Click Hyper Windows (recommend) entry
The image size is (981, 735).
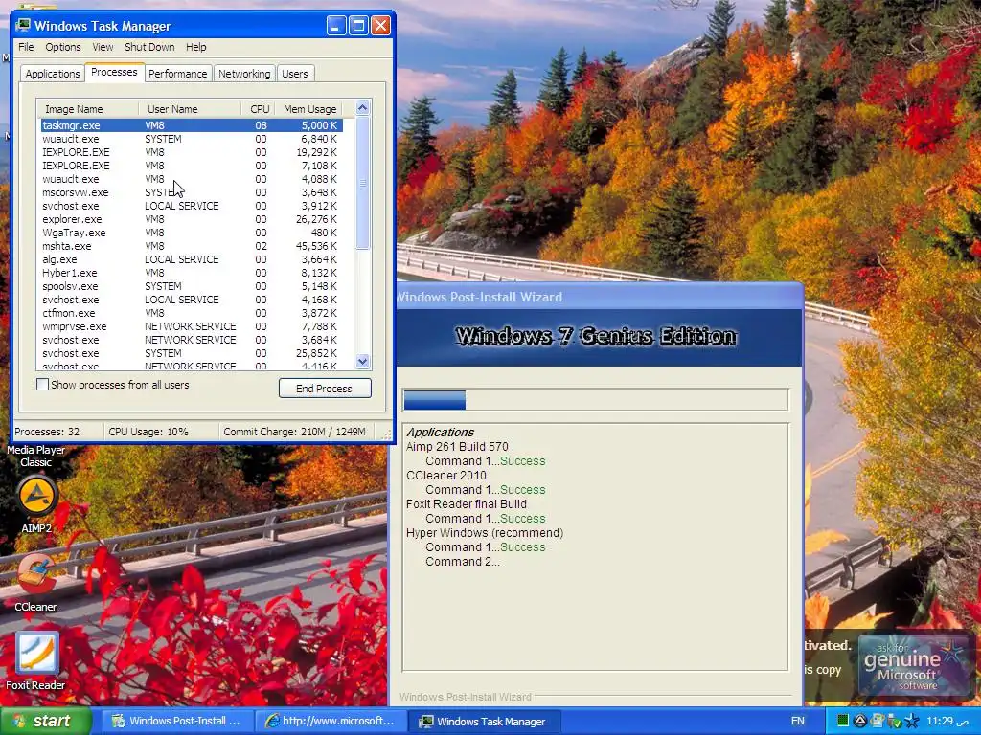484,532
